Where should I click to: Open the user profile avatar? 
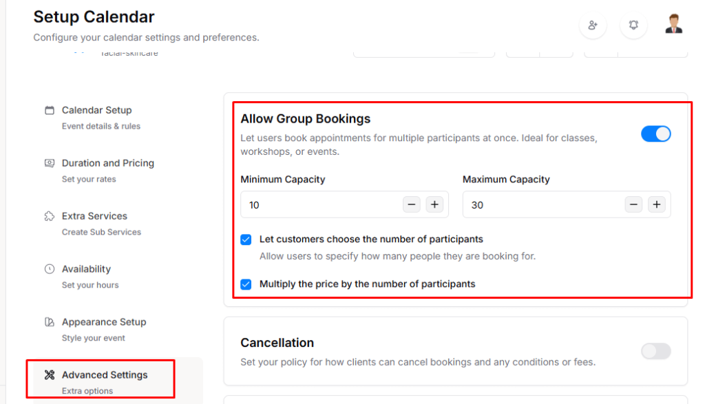pyautogui.click(x=673, y=24)
